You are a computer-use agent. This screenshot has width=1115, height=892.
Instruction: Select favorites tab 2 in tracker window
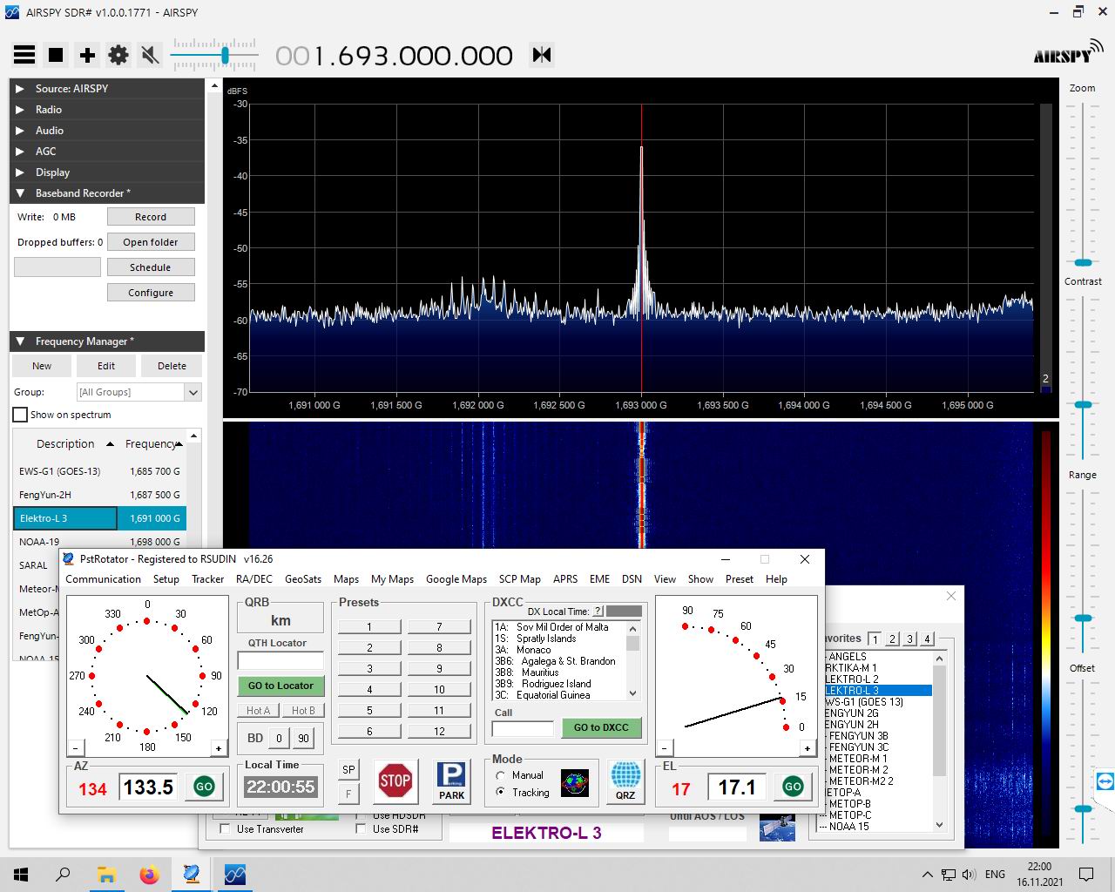pyautogui.click(x=892, y=639)
